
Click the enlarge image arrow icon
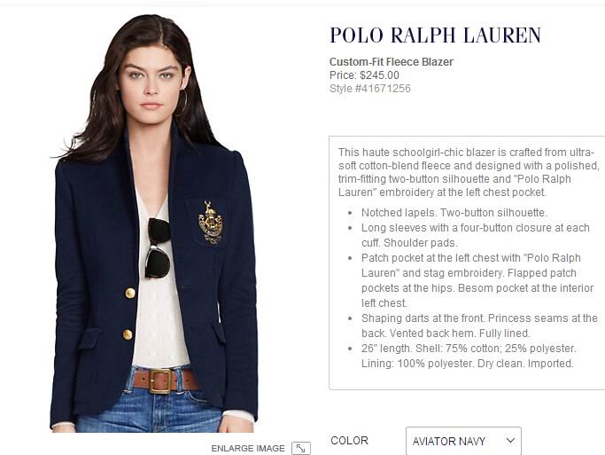click(301, 448)
